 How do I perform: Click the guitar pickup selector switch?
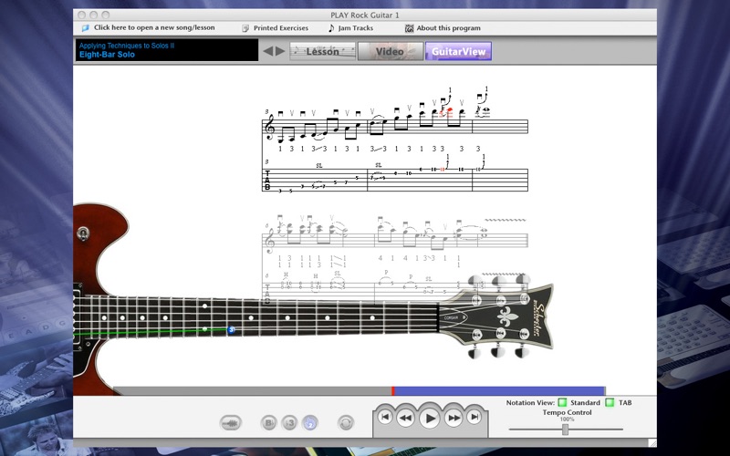click(x=83, y=233)
